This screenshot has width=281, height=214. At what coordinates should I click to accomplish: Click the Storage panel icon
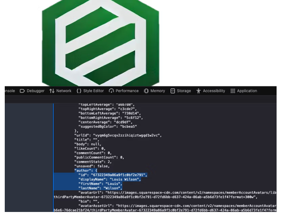tap(173, 91)
